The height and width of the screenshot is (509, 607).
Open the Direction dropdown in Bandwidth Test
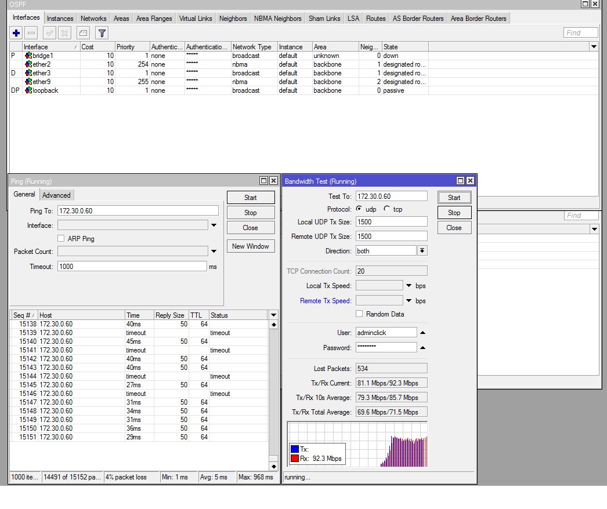coord(422,251)
